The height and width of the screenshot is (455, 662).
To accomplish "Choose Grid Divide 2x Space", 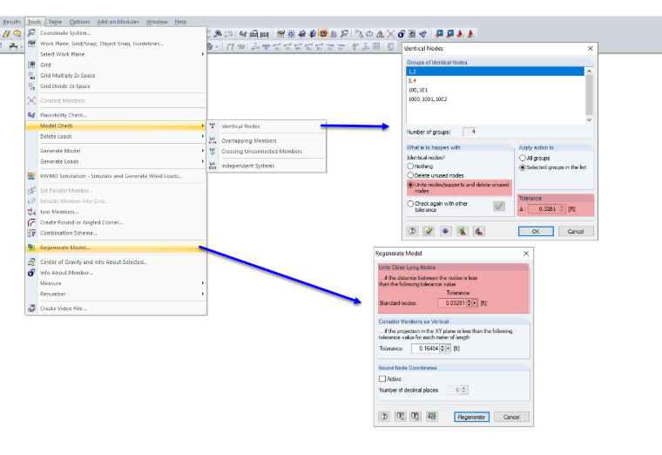I will click(116, 85).
